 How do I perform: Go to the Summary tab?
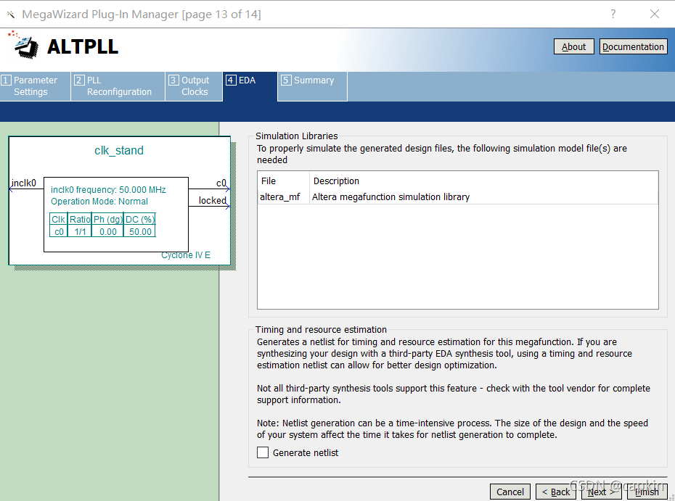[312, 86]
